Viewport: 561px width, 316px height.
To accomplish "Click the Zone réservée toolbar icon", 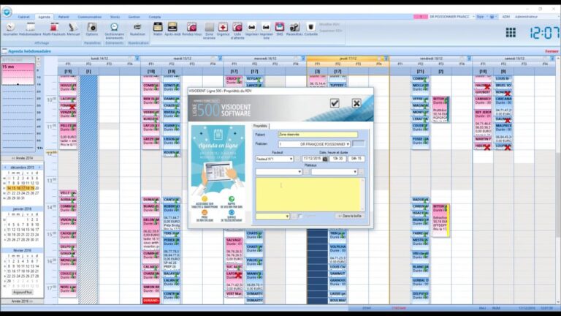I will (210, 31).
